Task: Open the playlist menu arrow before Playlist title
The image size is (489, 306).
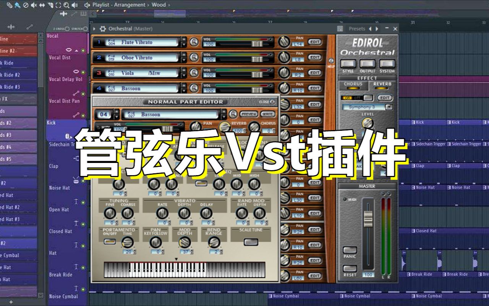Action: point(87,5)
